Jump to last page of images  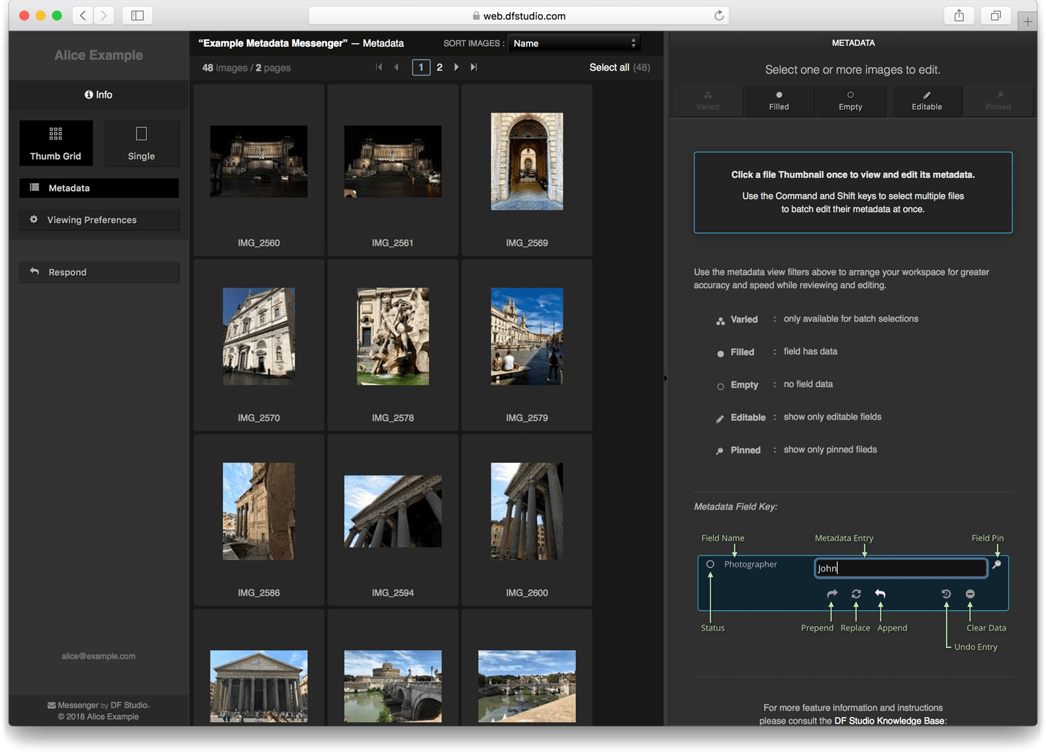474,67
